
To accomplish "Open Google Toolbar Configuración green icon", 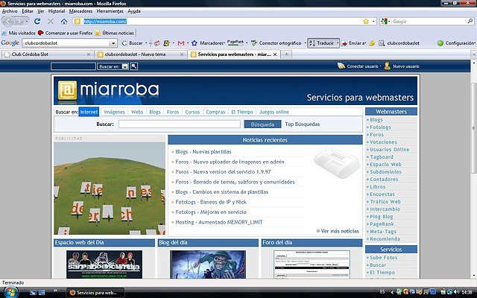I will [x=440, y=43].
